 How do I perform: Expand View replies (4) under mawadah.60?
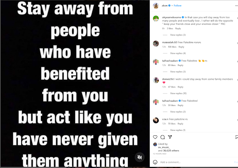click(178, 53)
